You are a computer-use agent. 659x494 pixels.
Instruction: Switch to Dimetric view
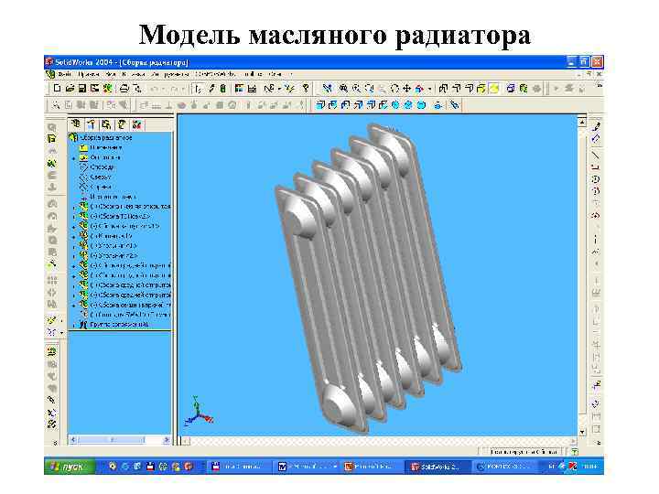click(421, 105)
